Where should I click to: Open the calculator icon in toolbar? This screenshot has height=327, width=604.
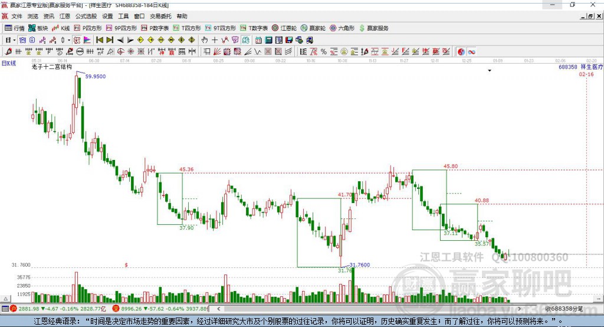[269, 40]
